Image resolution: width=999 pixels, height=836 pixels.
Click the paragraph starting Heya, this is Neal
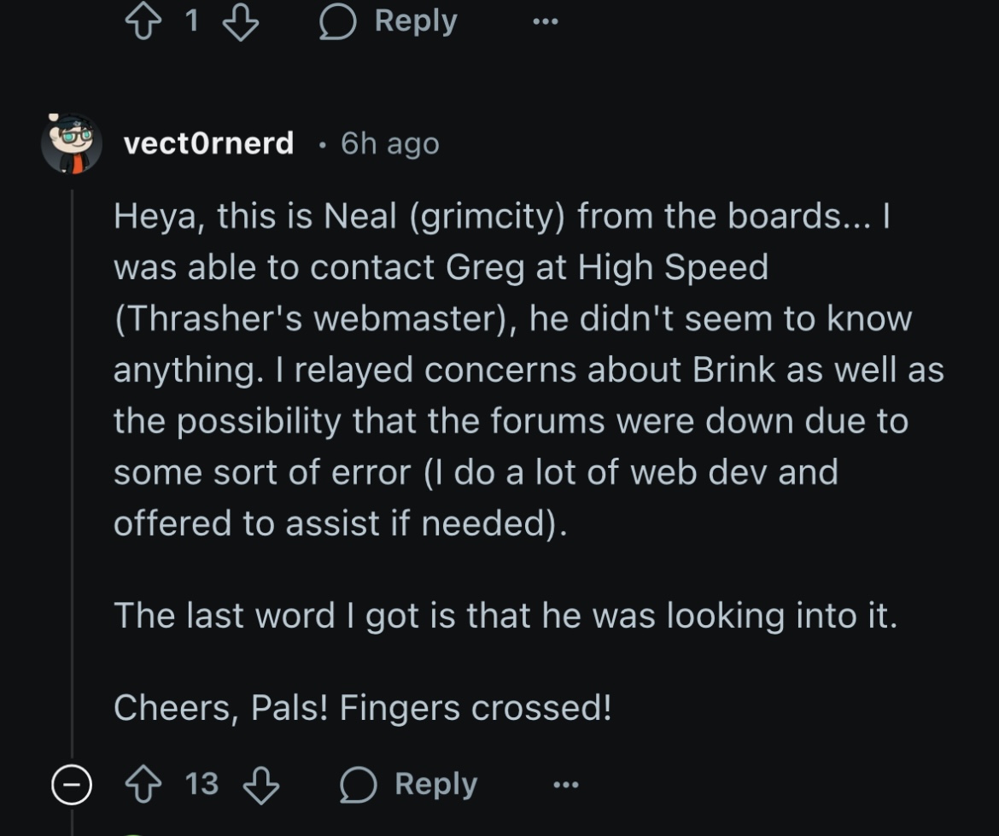pyautogui.click(x=529, y=371)
